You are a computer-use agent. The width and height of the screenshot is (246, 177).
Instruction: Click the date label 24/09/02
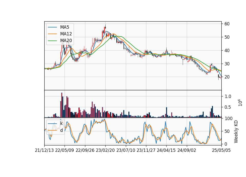(187, 150)
